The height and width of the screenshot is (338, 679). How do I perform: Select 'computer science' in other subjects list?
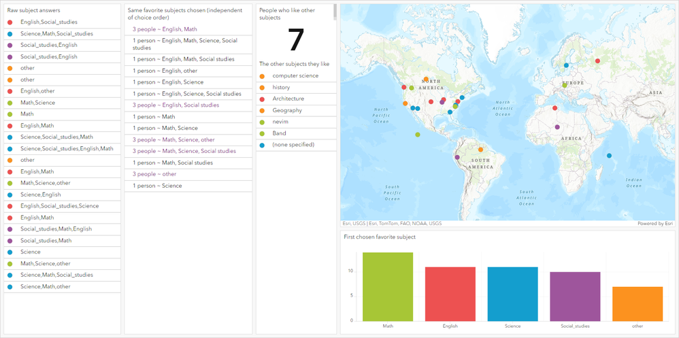[296, 75]
